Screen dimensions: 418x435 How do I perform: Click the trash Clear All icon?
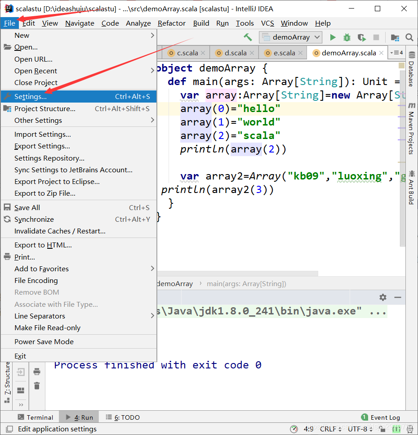point(37,386)
